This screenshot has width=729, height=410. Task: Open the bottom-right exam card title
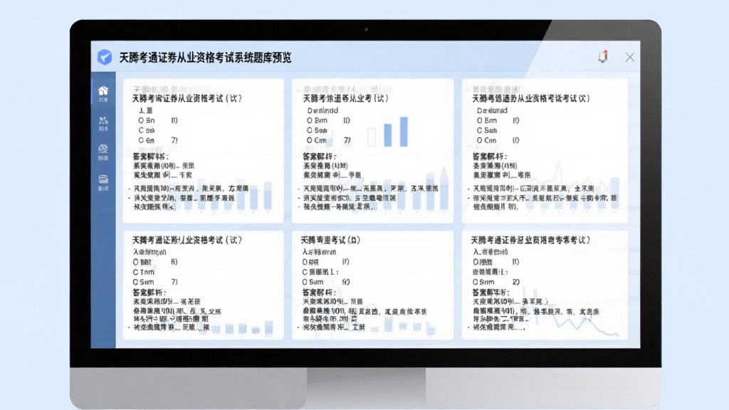click(530, 241)
